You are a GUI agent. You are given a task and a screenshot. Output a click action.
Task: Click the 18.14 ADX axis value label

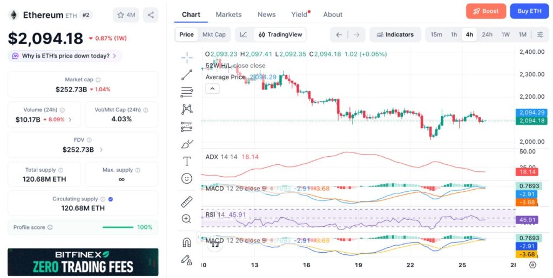coord(526,172)
